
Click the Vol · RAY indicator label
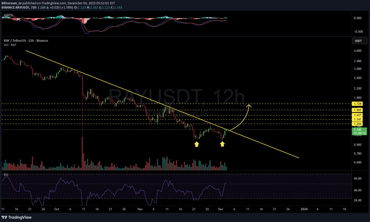click(10, 45)
